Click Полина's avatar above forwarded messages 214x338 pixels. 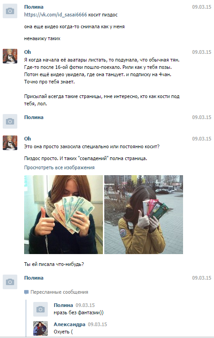point(10,282)
